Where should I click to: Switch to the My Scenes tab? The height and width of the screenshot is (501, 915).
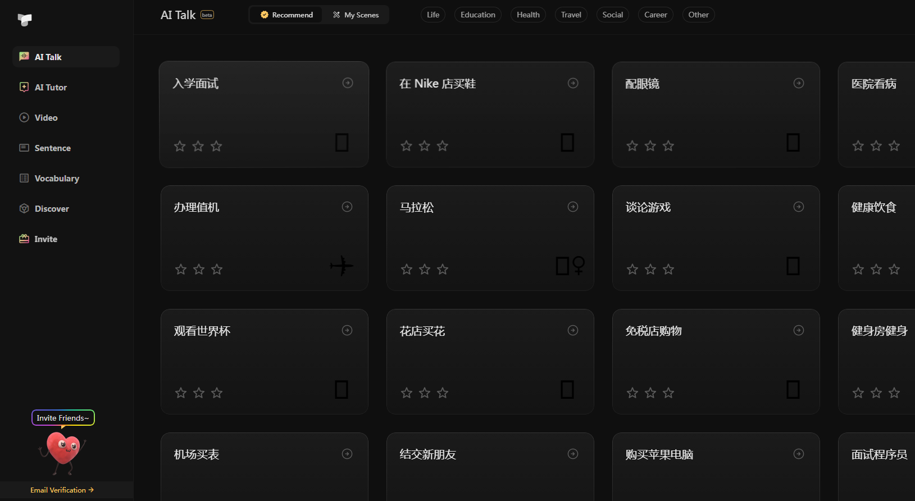pos(356,15)
